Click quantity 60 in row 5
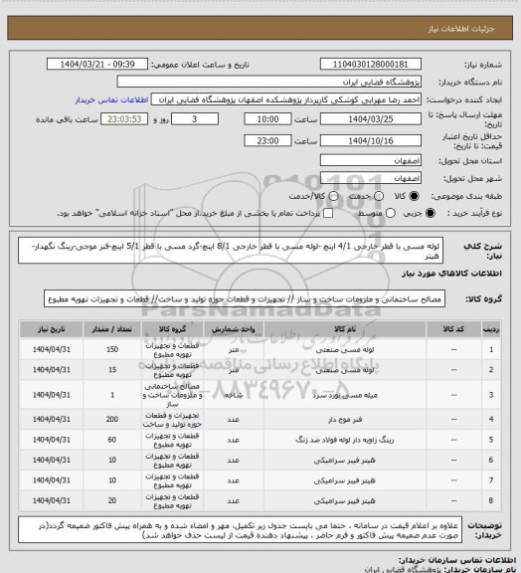The image size is (521, 573). coord(112,440)
